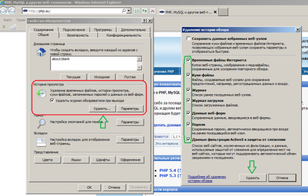Open Параметры in История просмотра section
The width and height of the screenshot is (308, 196).
click(x=130, y=108)
